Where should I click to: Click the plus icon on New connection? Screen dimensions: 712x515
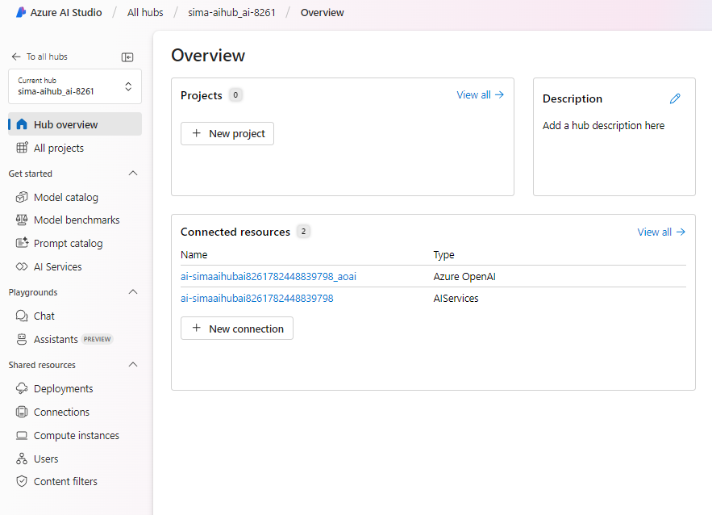(x=197, y=329)
